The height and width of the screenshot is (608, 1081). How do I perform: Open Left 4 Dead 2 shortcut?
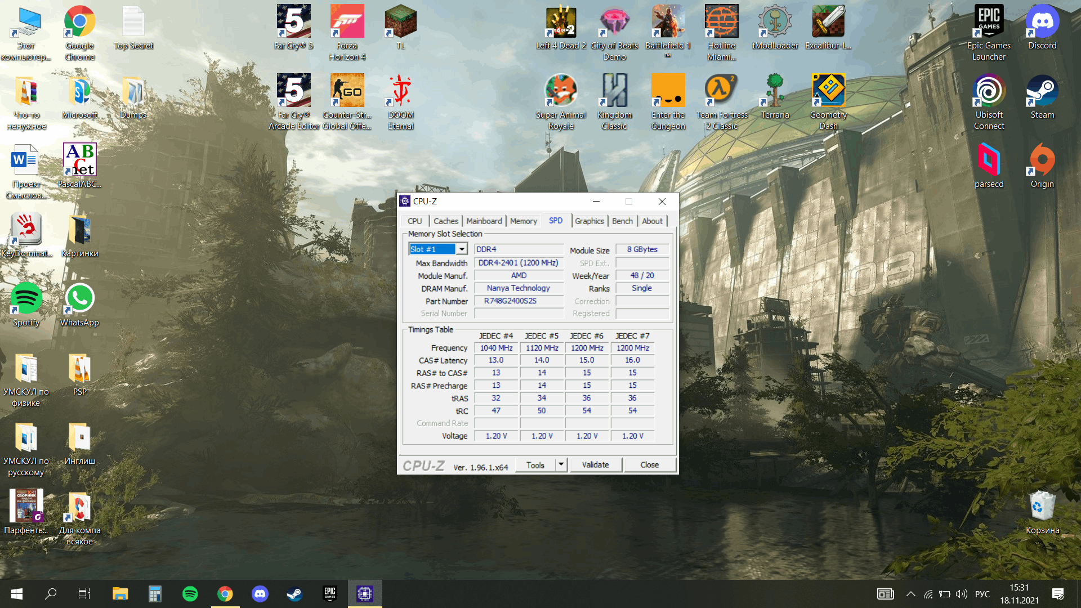[x=561, y=27]
